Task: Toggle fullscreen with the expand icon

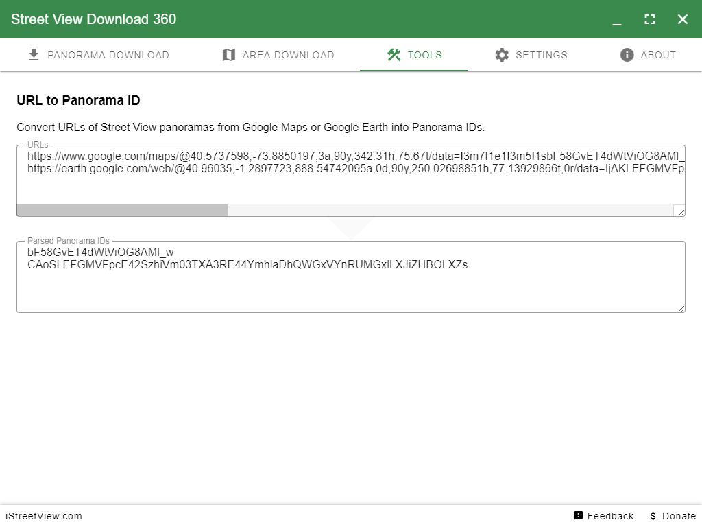Action: pyautogui.click(x=650, y=19)
